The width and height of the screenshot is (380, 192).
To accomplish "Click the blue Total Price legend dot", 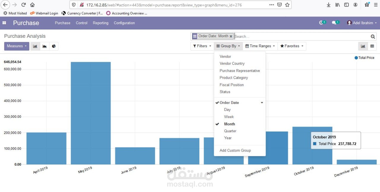I will pyautogui.click(x=356, y=58).
